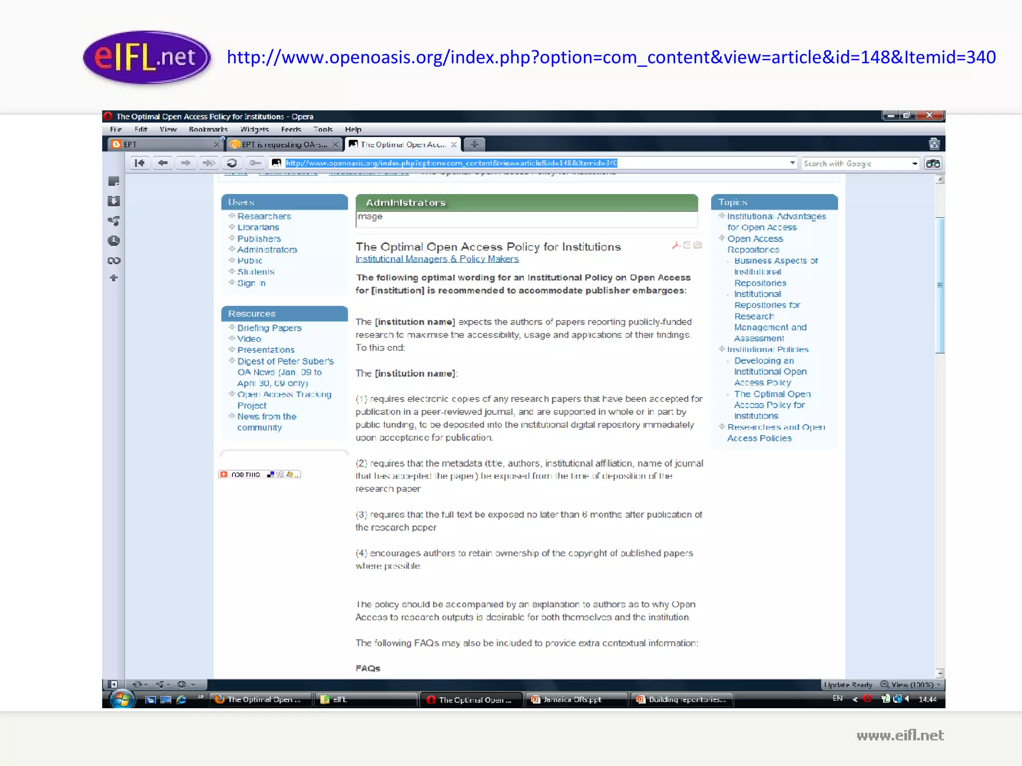Open a new tab with the plus button
Image resolution: width=1022 pixels, height=766 pixels.
pos(474,144)
